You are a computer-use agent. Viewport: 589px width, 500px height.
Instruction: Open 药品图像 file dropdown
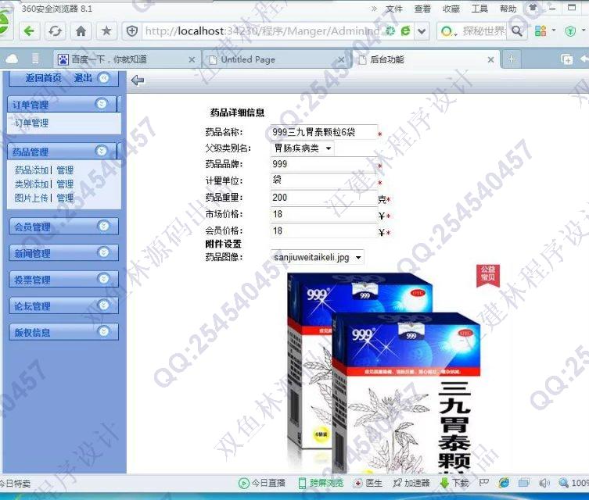tap(318, 257)
